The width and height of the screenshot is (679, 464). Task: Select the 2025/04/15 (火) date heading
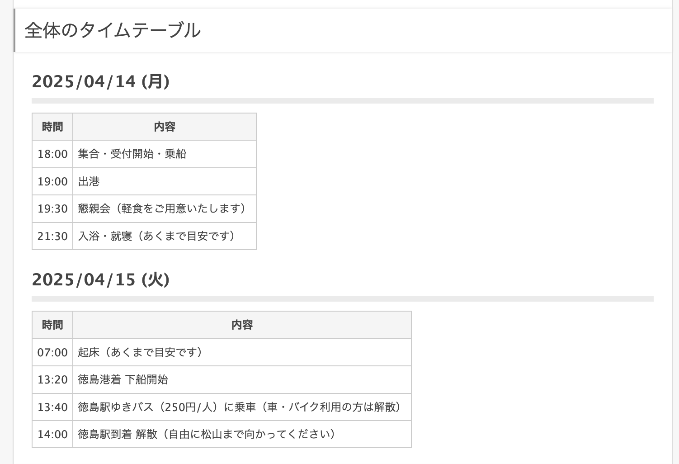(x=101, y=279)
